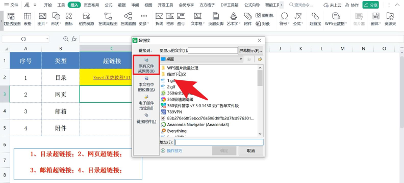Go up one folder level in dialog
The width and height of the screenshot is (404, 183).
point(249,59)
